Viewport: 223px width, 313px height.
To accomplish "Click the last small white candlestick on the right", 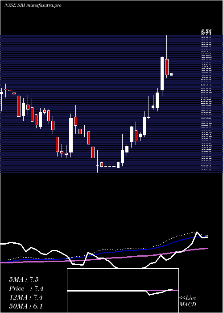I will (x=171, y=77).
